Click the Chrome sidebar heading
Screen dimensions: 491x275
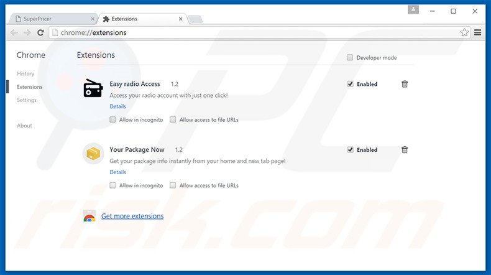[31, 55]
